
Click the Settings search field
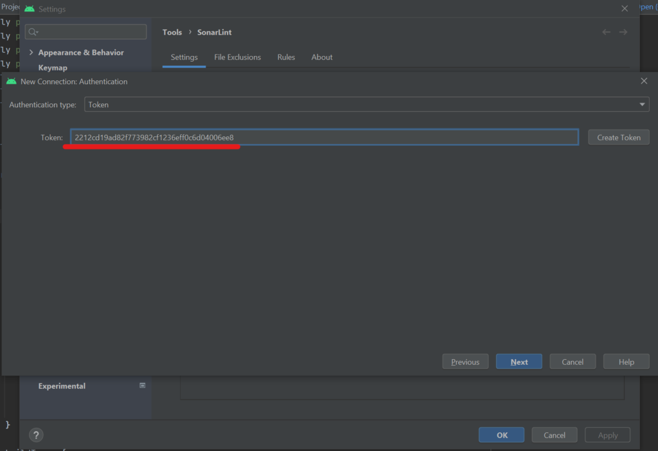(85, 32)
